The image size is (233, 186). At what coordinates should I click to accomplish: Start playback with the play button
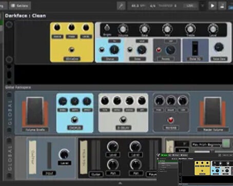(212, 6)
